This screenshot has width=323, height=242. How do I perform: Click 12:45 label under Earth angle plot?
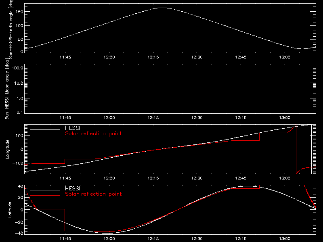tap(241, 57)
